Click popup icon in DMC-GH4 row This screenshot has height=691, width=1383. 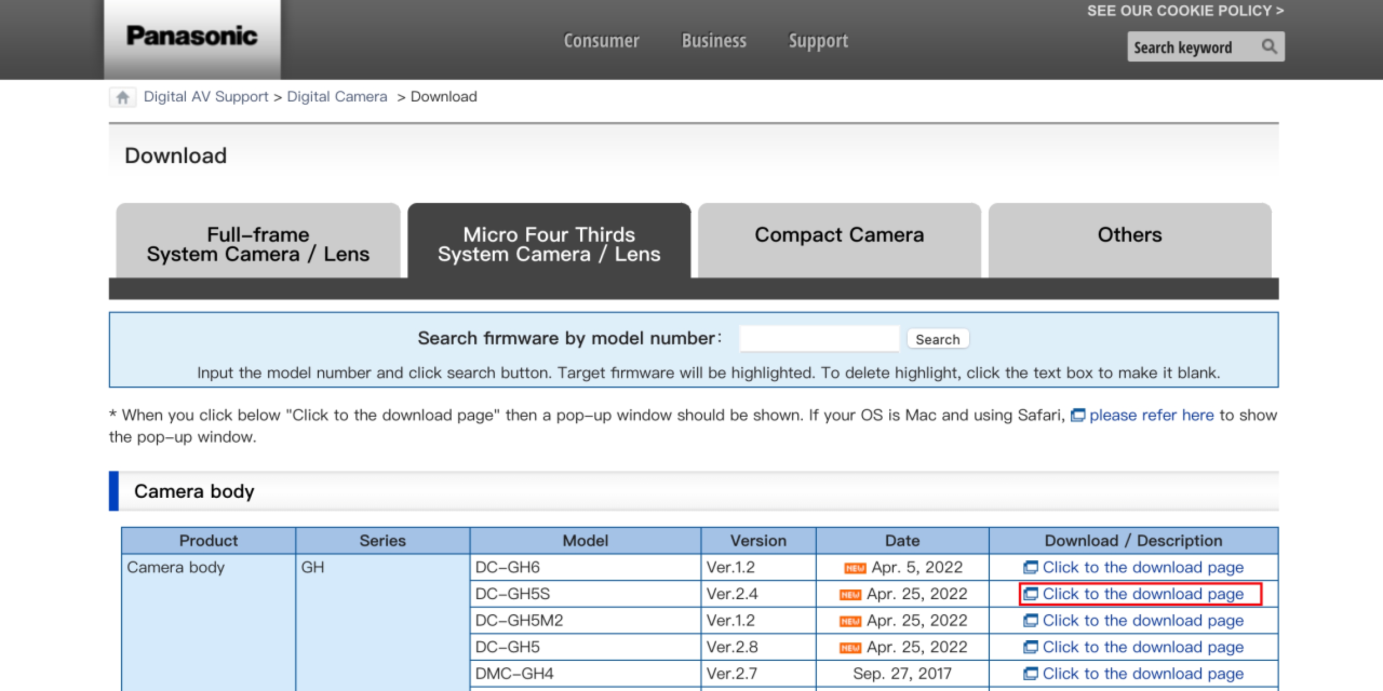pos(1030,674)
